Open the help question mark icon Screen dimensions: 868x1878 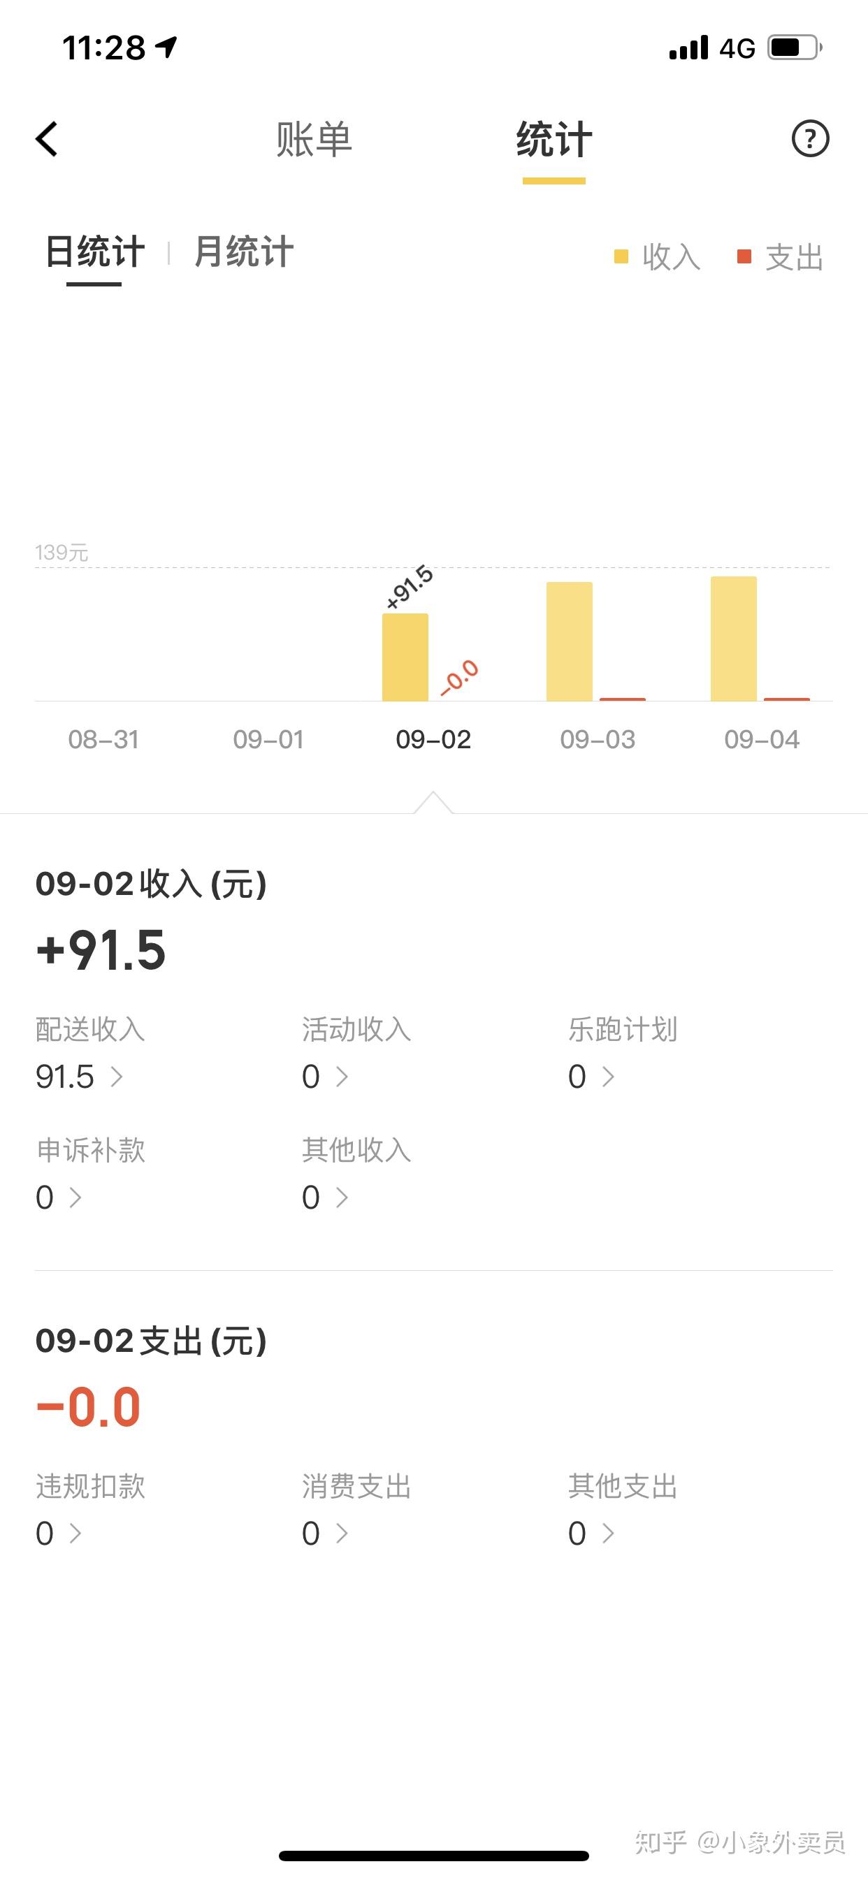(x=811, y=138)
